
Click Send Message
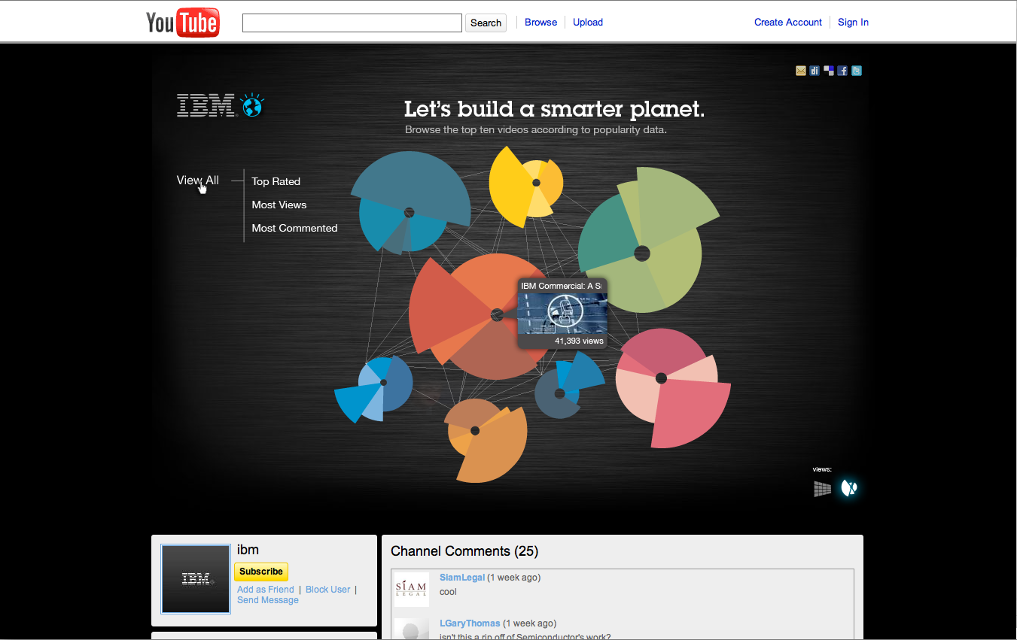click(x=268, y=600)
